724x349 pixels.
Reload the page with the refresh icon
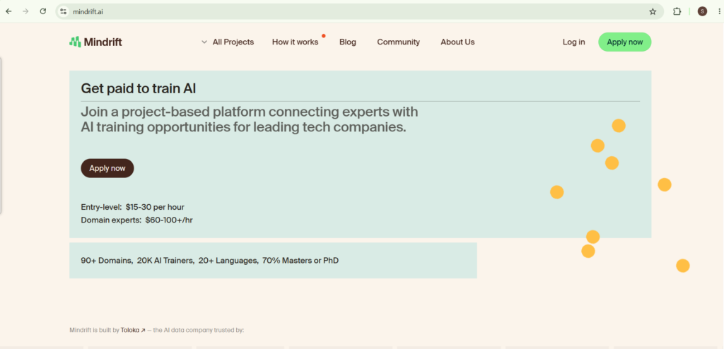click(43, 11)
